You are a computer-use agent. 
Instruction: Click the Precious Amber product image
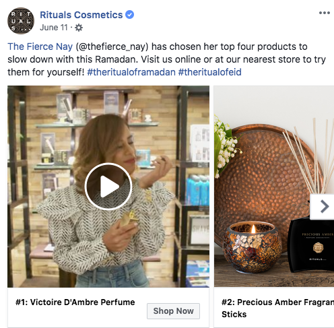(274, 187)
